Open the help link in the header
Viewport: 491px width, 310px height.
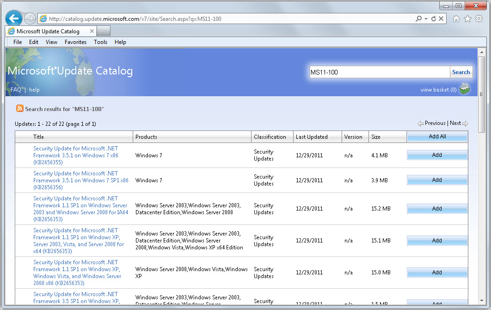pos(35,90)
